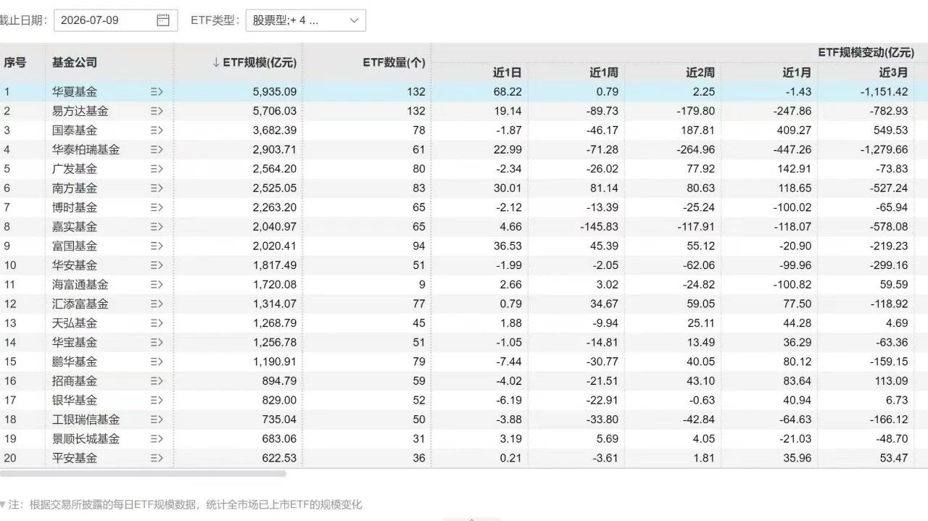Image resolution: width=928 pixels, height=521 pixels.
Task: Open detail icon for 工银瑞信基金 row
Action: click(x=157, y=420)
